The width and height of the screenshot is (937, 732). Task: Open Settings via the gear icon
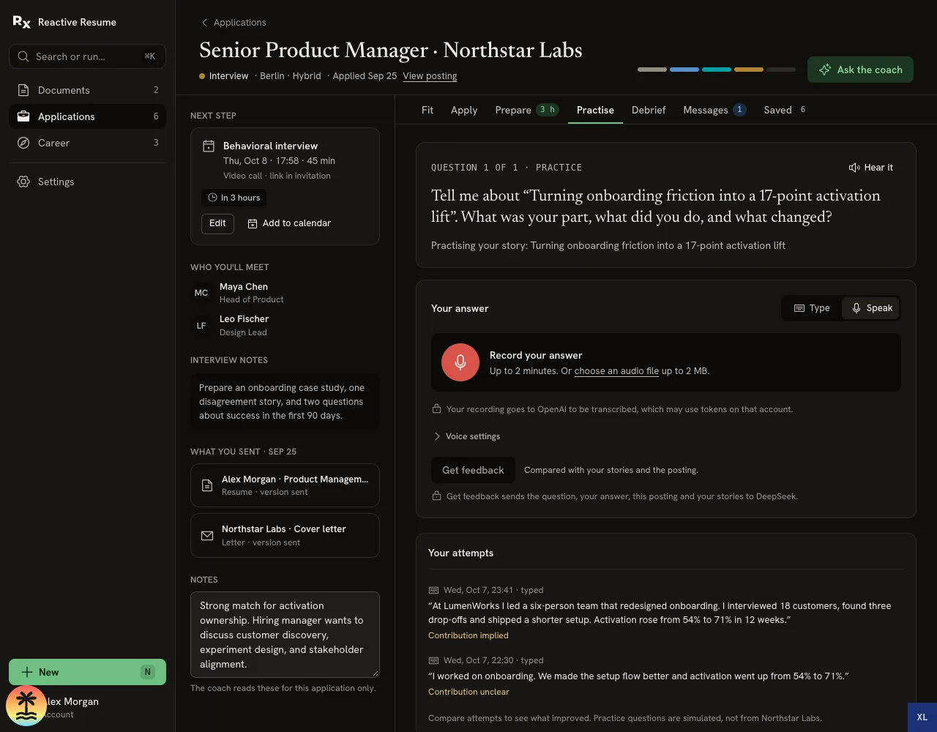23,182
